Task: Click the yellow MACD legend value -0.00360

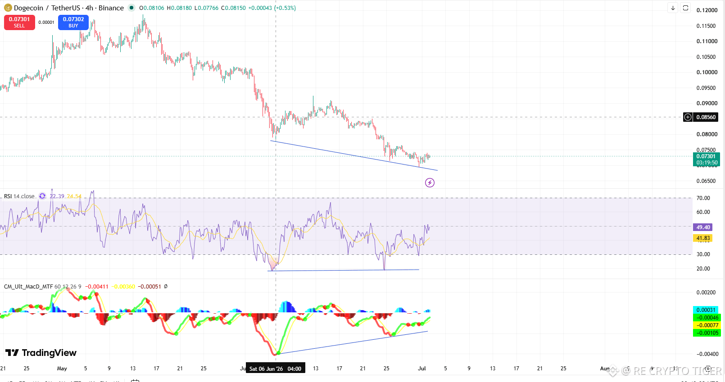Action: pos(124,287)
